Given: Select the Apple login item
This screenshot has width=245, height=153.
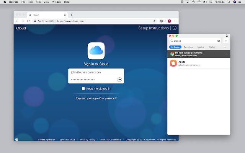Looking at the screenshot, I should (x=199, y=63).
